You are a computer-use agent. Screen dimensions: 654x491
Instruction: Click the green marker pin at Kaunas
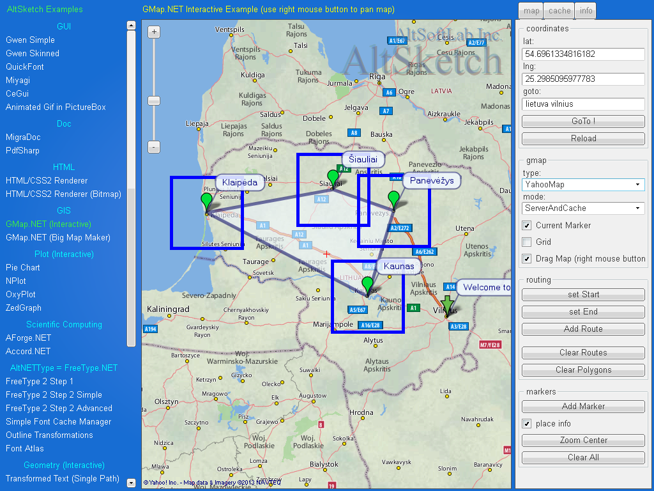pos(367,284)
